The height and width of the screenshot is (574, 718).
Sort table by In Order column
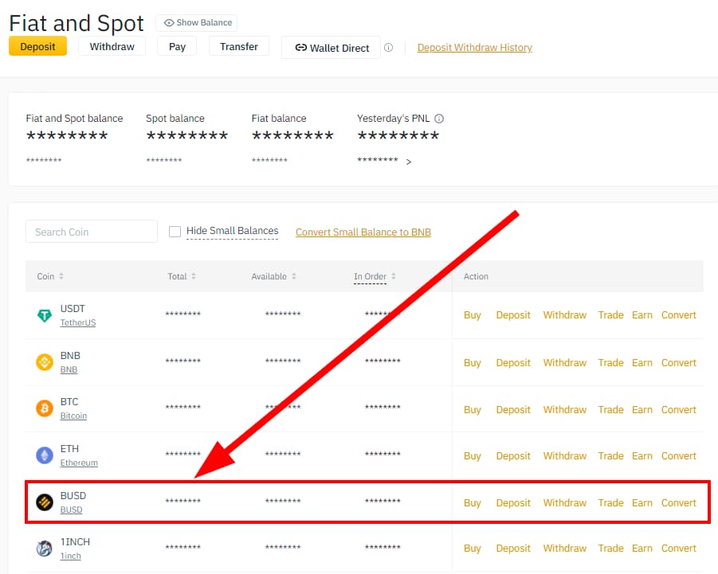point(375,276)
